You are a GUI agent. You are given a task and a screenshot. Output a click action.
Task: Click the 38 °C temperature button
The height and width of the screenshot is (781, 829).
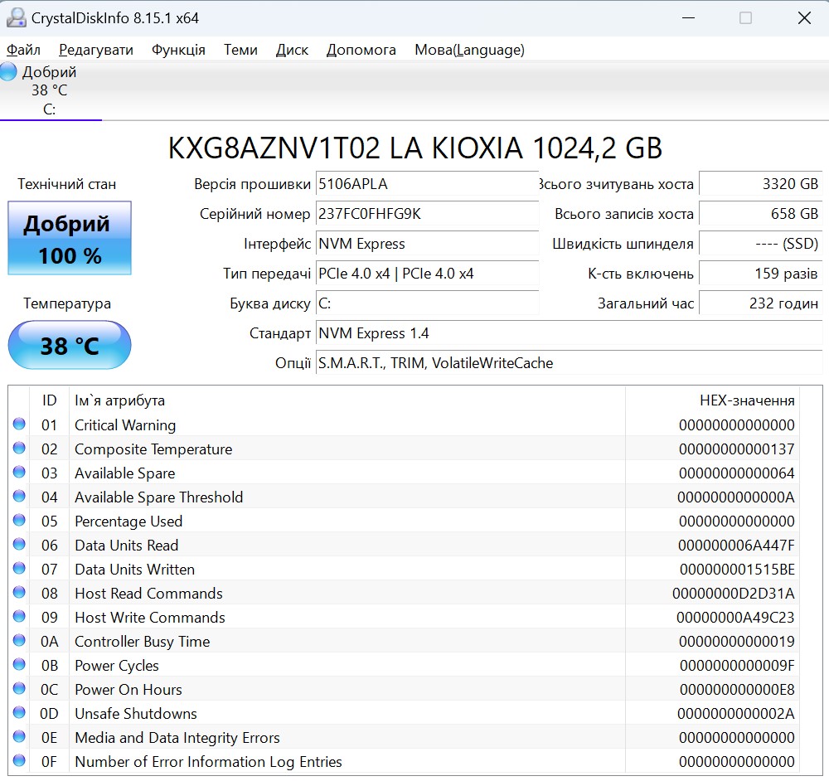[x=70, y=345]
